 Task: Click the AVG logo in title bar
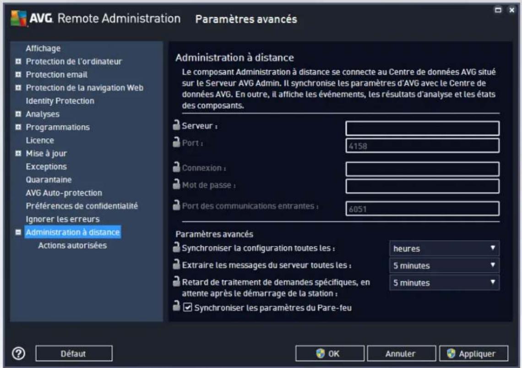coord(19,18)
